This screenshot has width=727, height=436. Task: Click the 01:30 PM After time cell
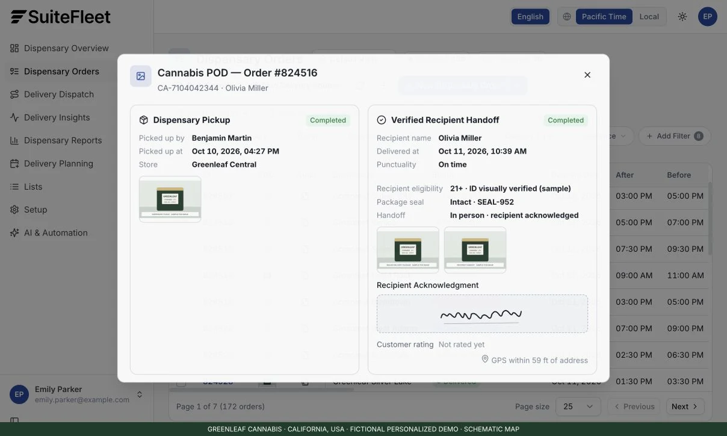pos(634,381)
